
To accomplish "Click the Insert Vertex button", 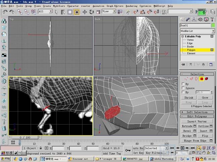I will 197,121.
